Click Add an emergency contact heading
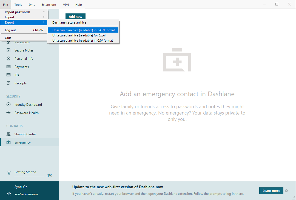Image resolution: width=296 pixels, height=200 pixels. (177, 94)
